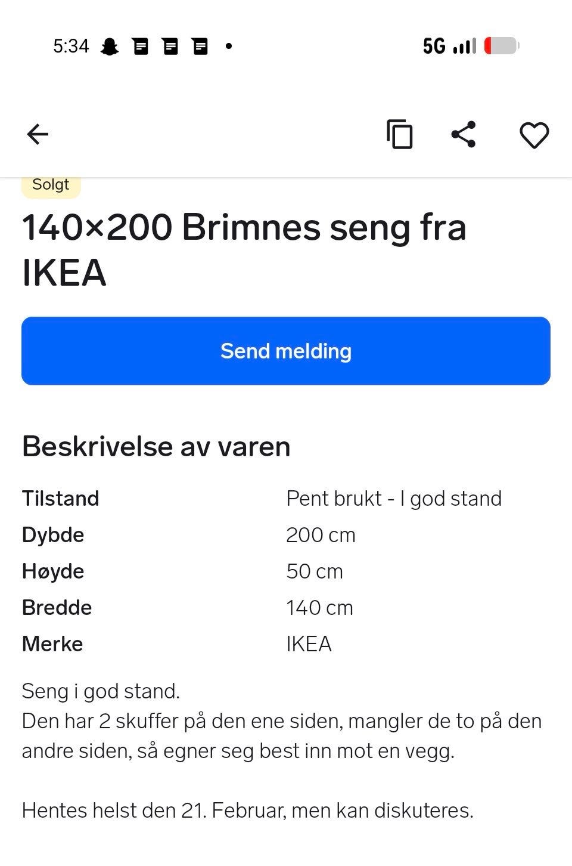Tap the 5:34 clock in status bar
This screenshot has height=866, width=572.
(x=71, y=46)
